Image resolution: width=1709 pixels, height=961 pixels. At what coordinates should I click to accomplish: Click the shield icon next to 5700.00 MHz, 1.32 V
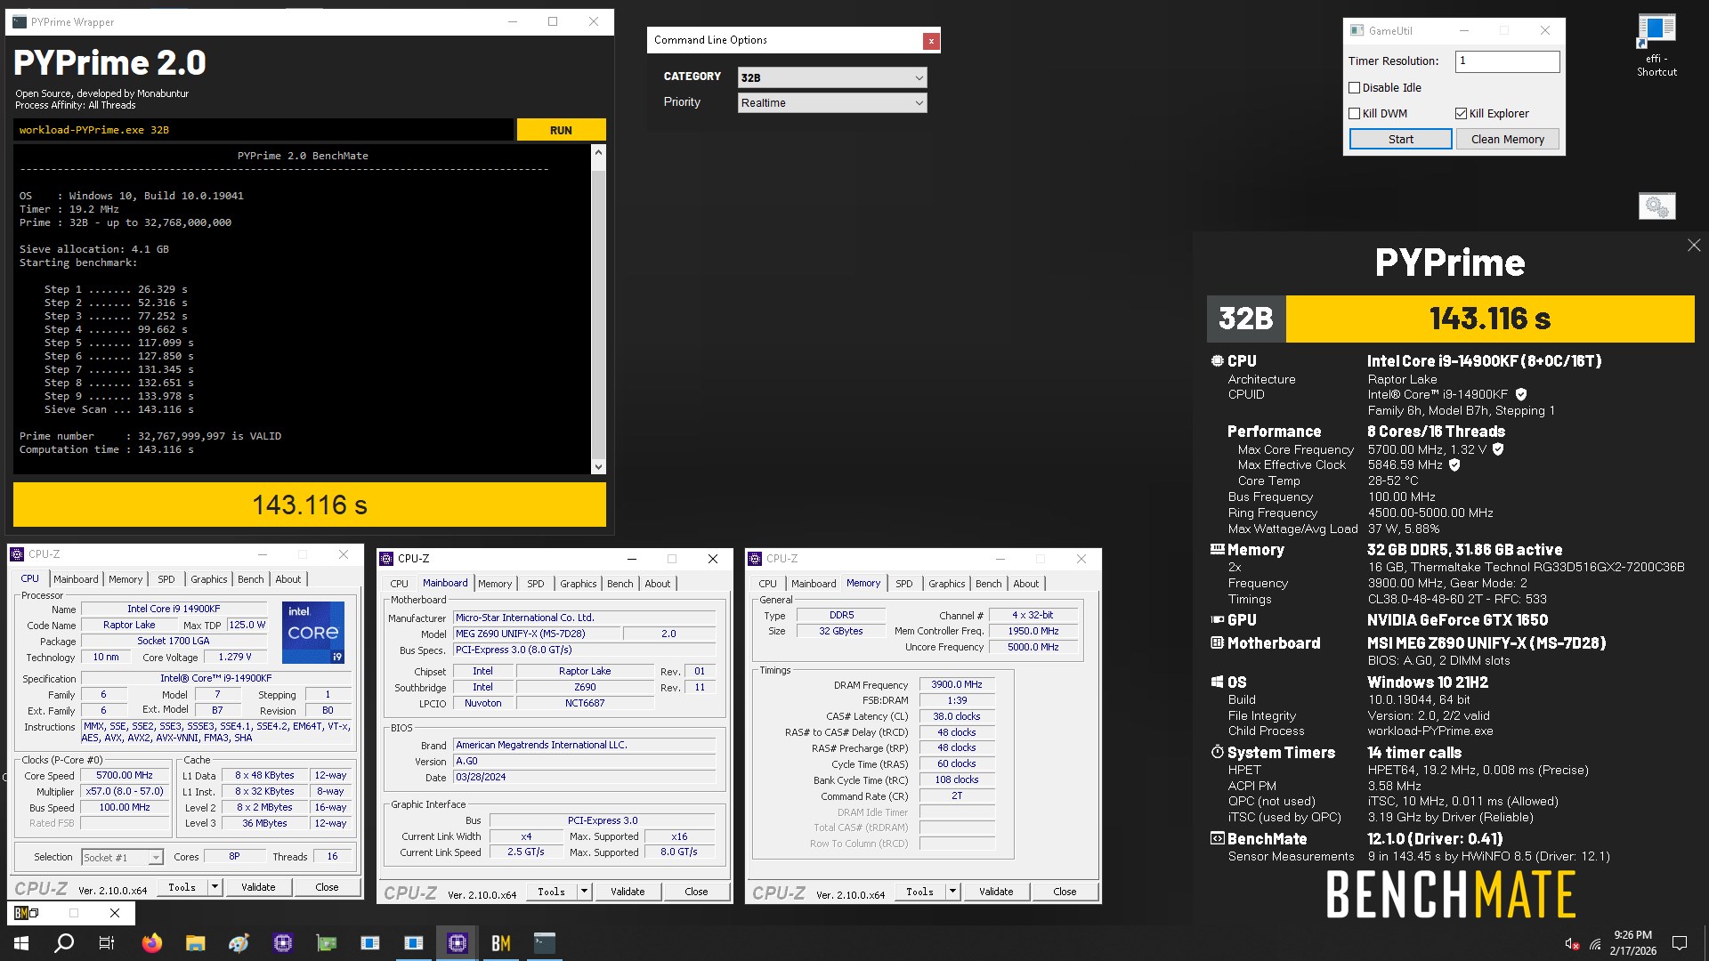pyautogui.click(x=1498, y=449)
